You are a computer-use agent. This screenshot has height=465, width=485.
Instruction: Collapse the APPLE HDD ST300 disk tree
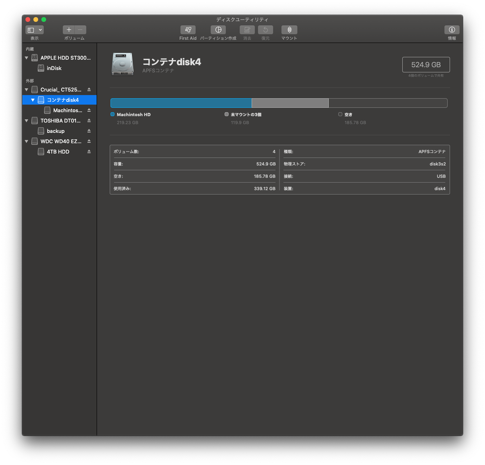tap(27, 58)
